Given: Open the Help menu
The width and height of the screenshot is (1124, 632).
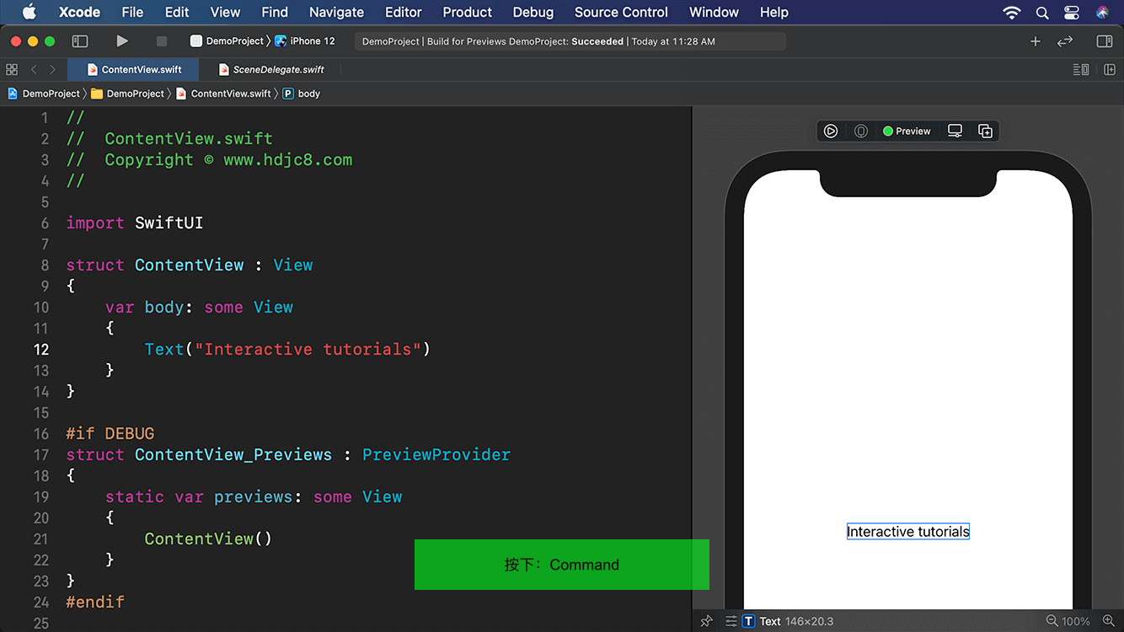Looking at the screenshot, I should click(774, 12).
